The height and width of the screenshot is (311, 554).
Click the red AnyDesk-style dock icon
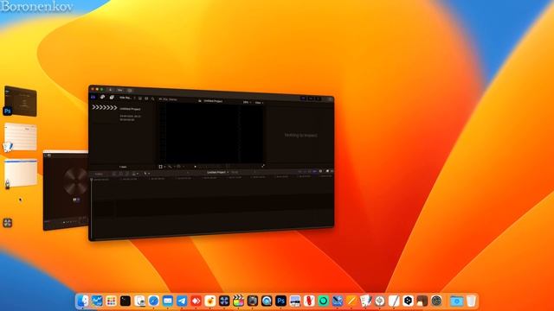tap(196, 301)
